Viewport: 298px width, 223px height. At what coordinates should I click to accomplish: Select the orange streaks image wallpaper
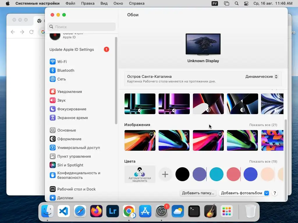click(140, 140)
